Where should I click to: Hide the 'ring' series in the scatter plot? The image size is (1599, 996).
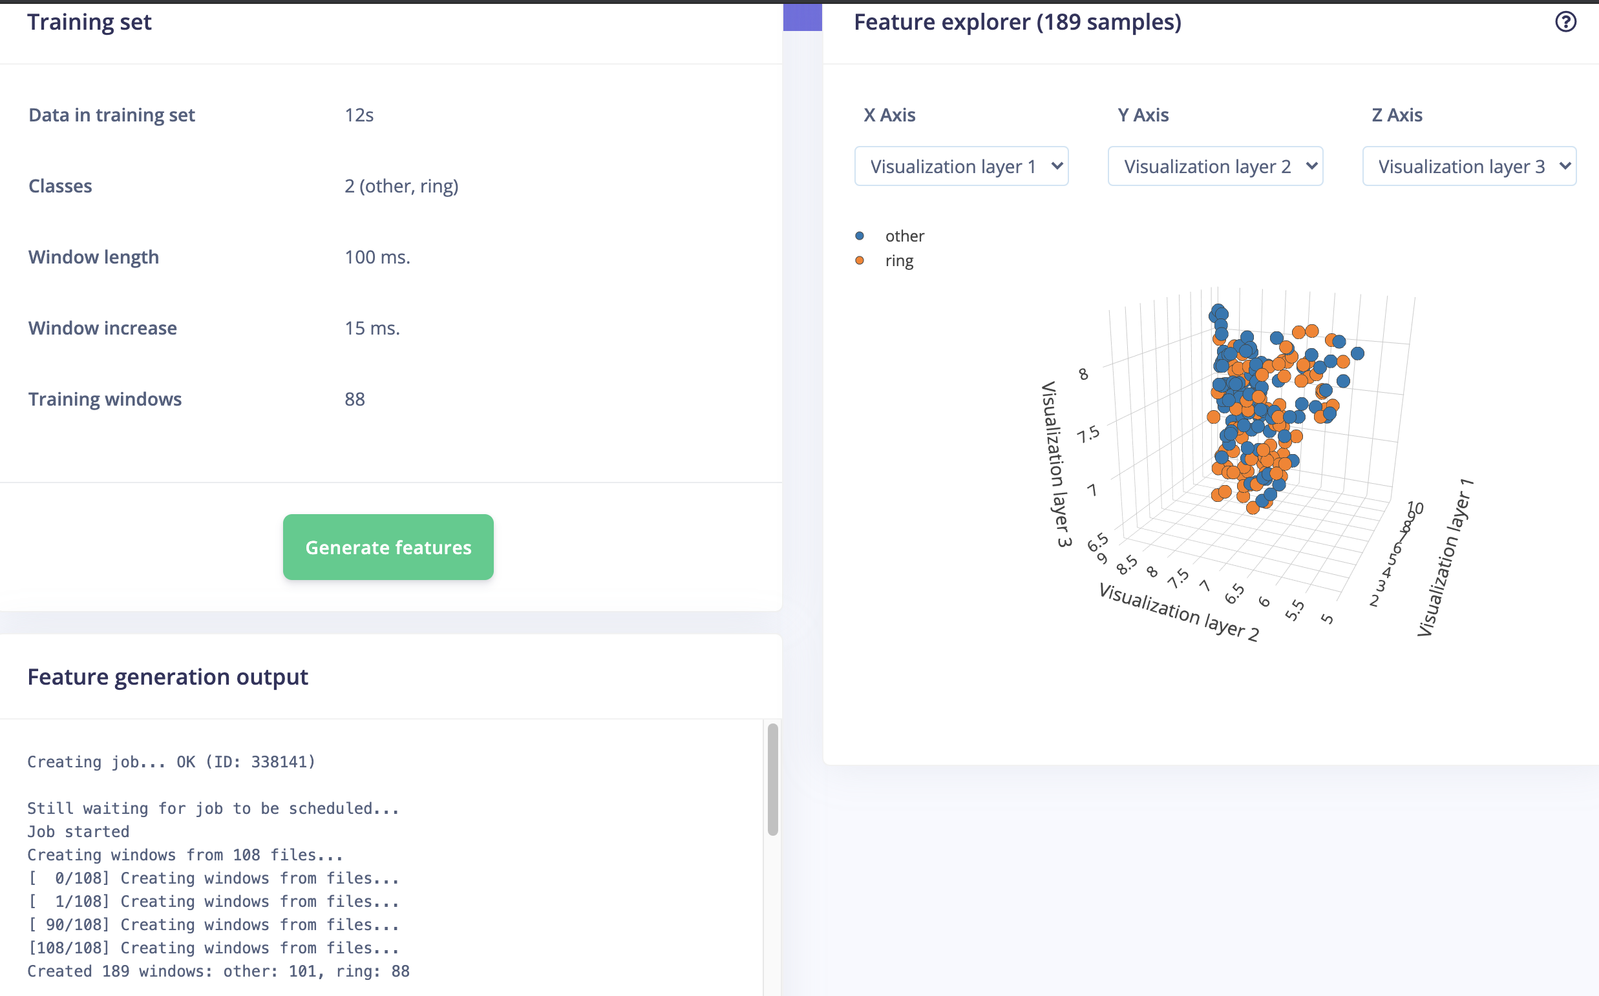(x=900, y=260)
